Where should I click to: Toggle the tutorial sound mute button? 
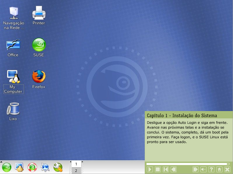(204, 169)
